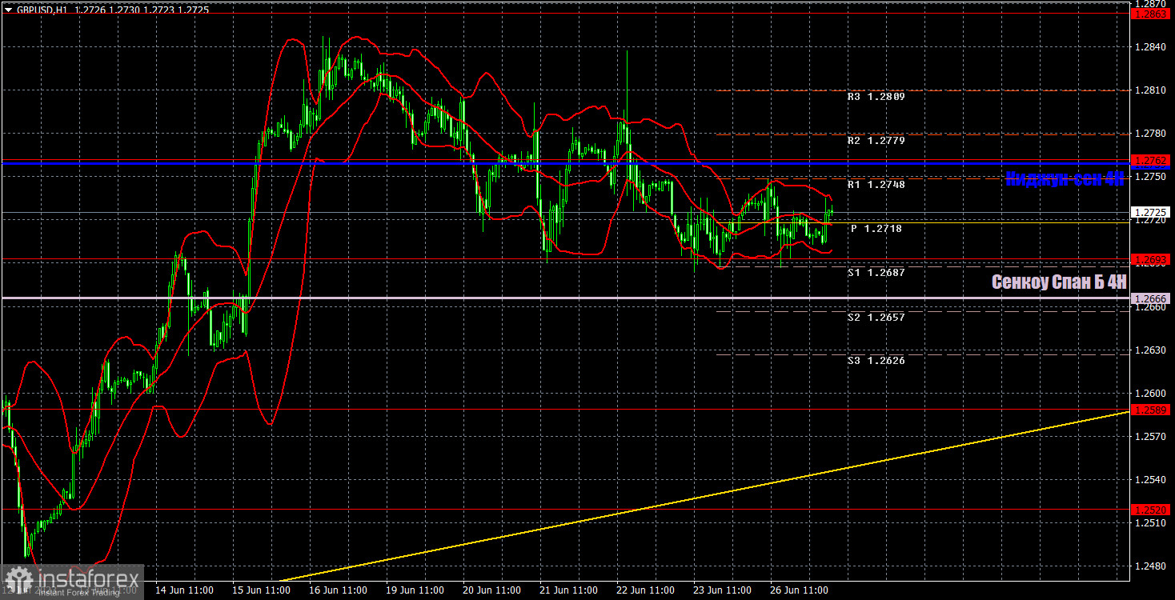Click the 1.2570 price scale value
Image resolution: width=1175 pixels, height=600 pixels.
[1149, 437]
